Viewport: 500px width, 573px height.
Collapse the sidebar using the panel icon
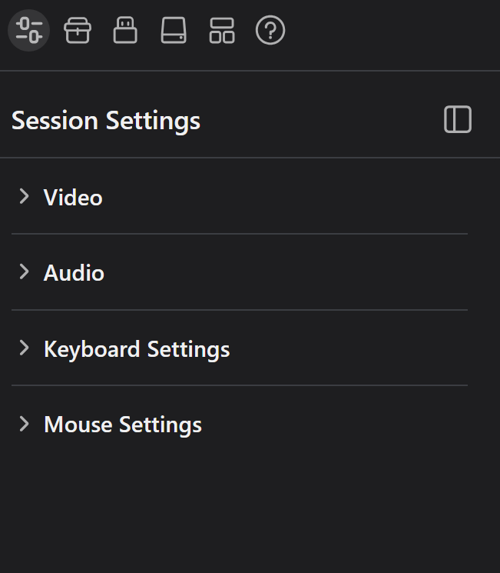coord(458,119)
